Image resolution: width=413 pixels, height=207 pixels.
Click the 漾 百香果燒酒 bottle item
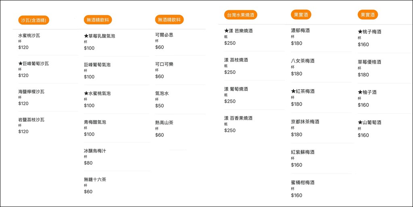tap(238, 118)
